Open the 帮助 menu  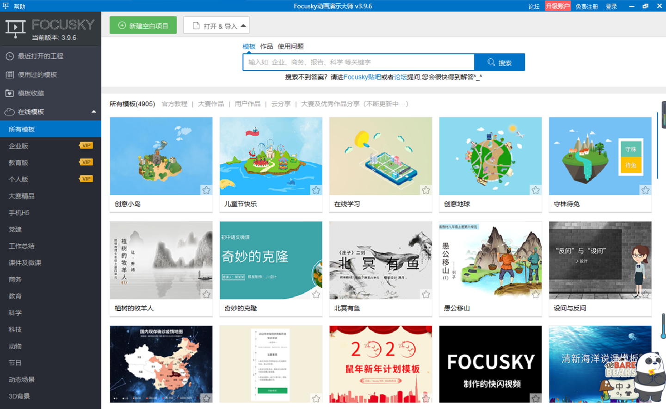coord(19,6)
